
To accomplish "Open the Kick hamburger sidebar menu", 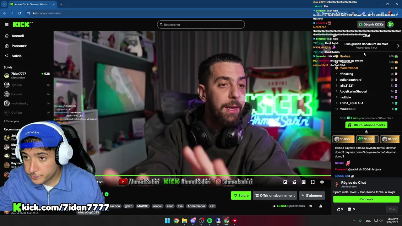I will coord(7,24).
